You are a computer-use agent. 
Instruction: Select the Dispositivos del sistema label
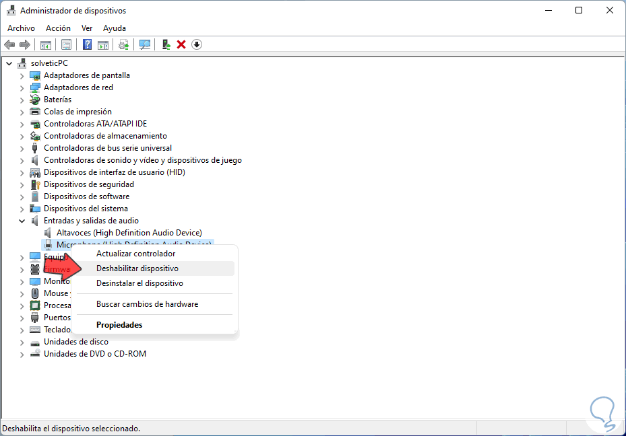tap(86, 209)
